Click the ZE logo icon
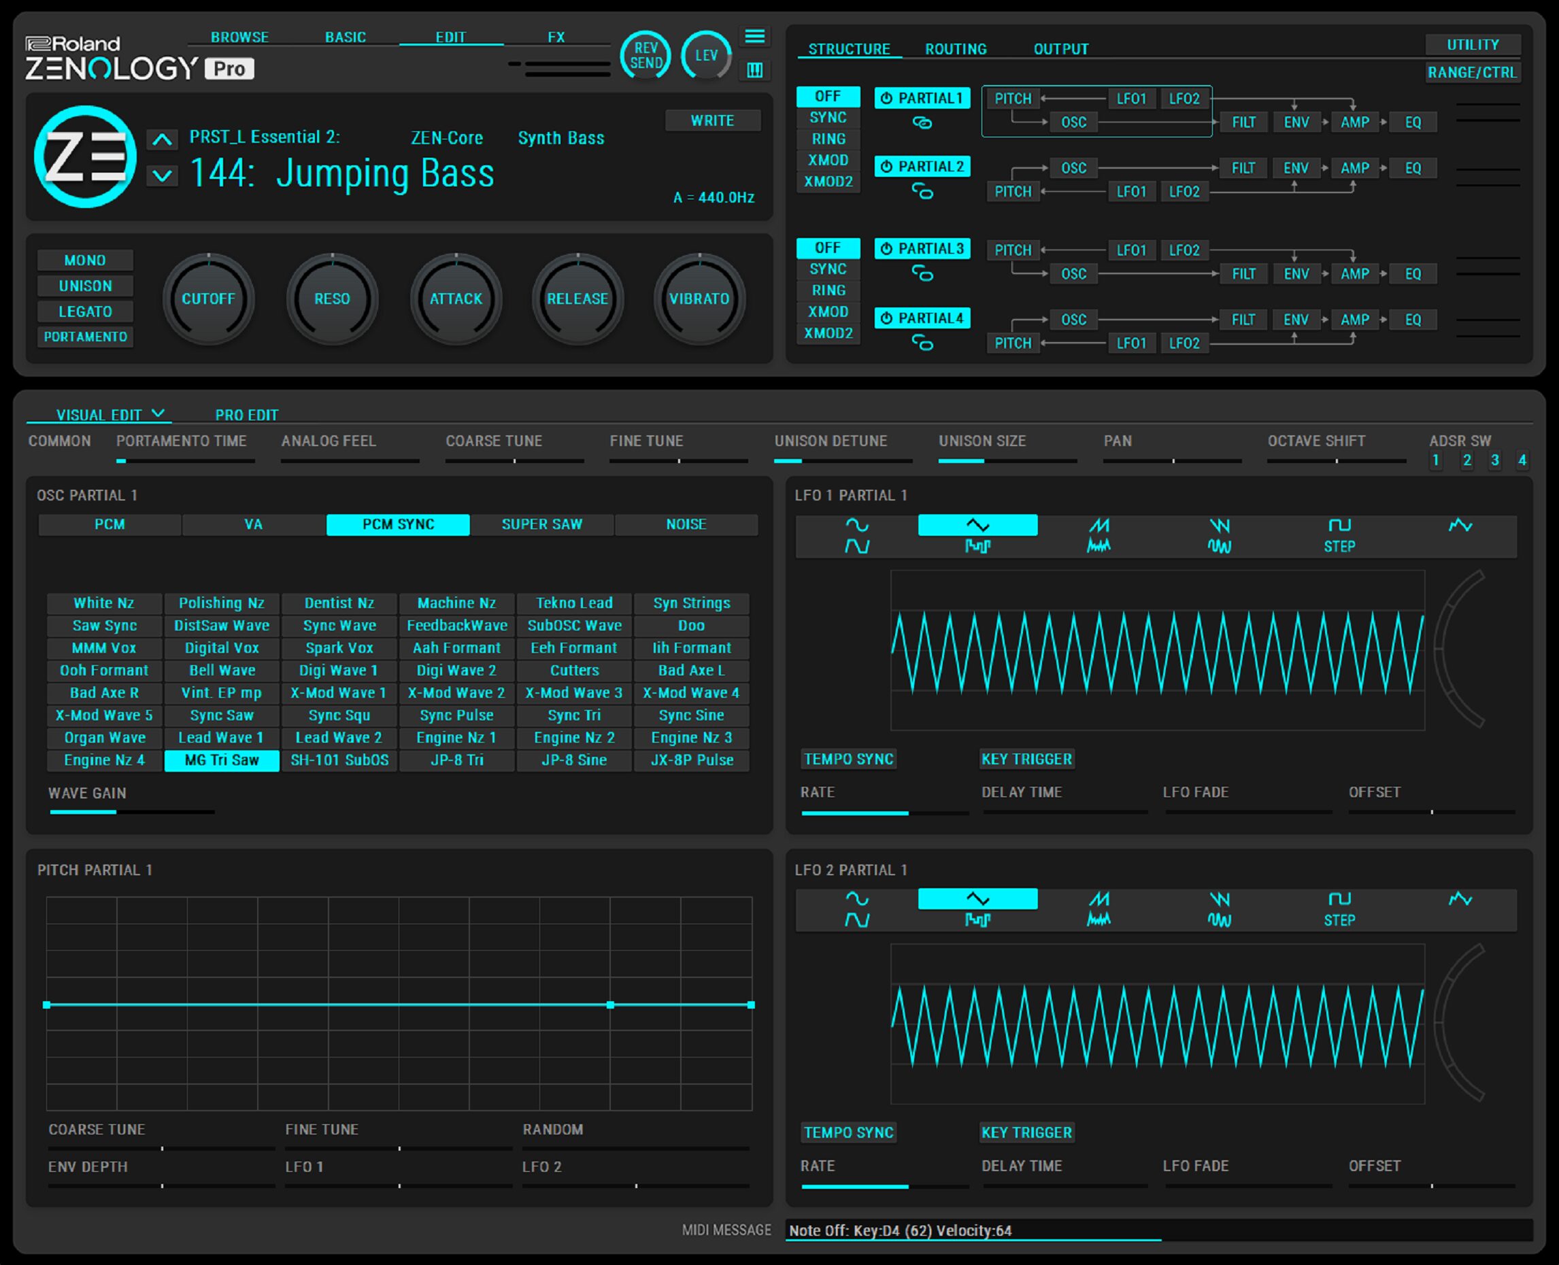This screenshot has width=1559, height=1265. pyautogui.click(x=85, y=156)
